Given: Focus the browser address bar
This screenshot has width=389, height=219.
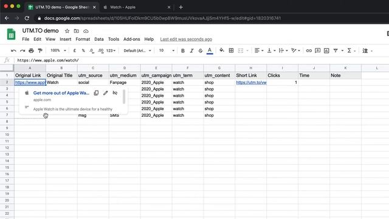Looking at the screenshot, I should click(162, 18).
